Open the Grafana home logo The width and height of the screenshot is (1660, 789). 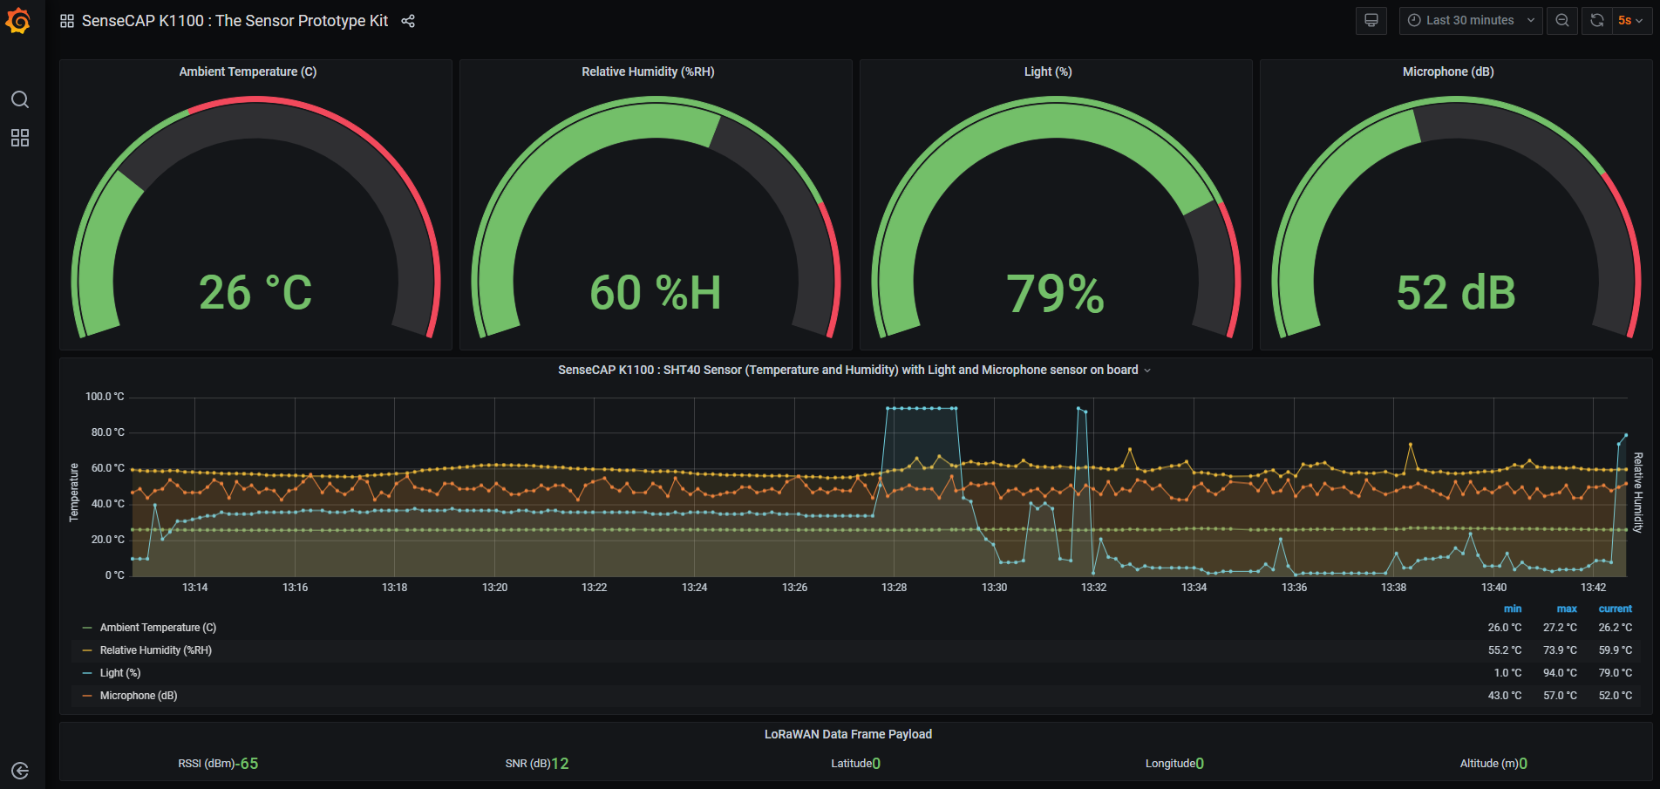(x=18, y=20)
